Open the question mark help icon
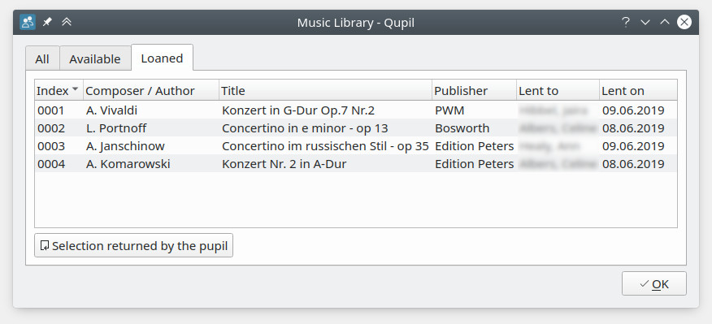712x324 pixels. tap(626, 22)
